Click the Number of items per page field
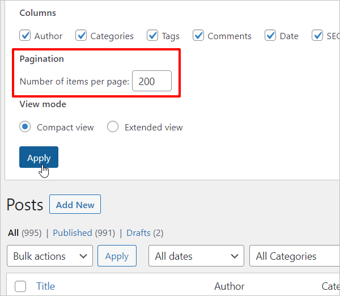 152,81
